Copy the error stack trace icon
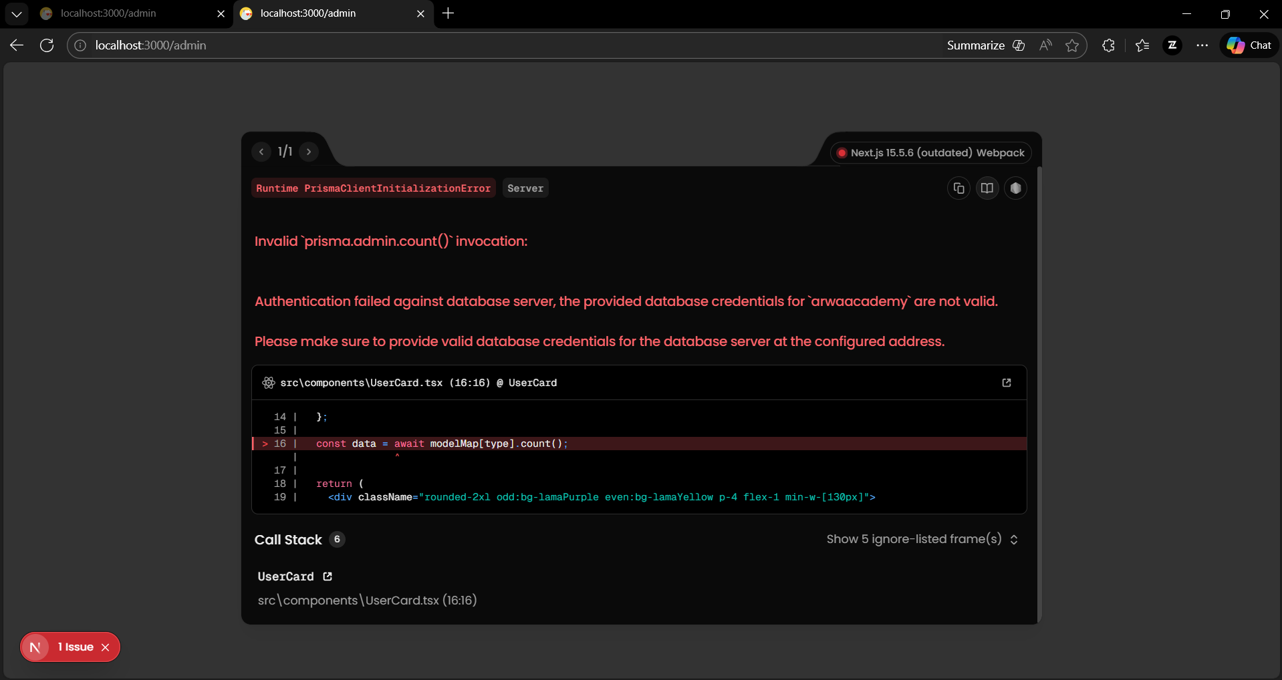Screen dimensions: 1282x680 958,188
